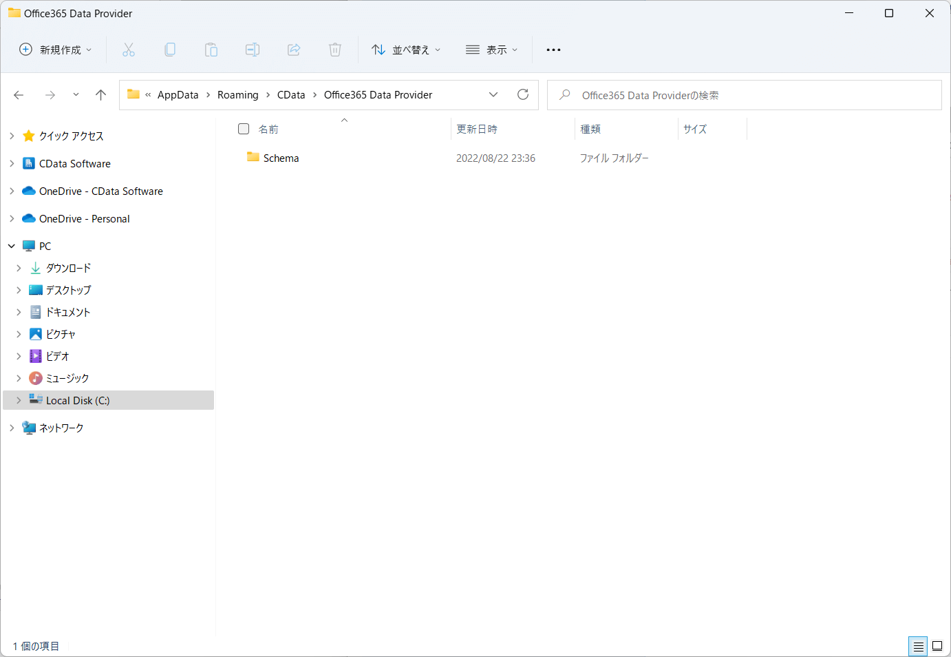The height and width of the screenshot is (657, 951).
Task: Expand the CData Software tree node
Action: pos(12,163)
